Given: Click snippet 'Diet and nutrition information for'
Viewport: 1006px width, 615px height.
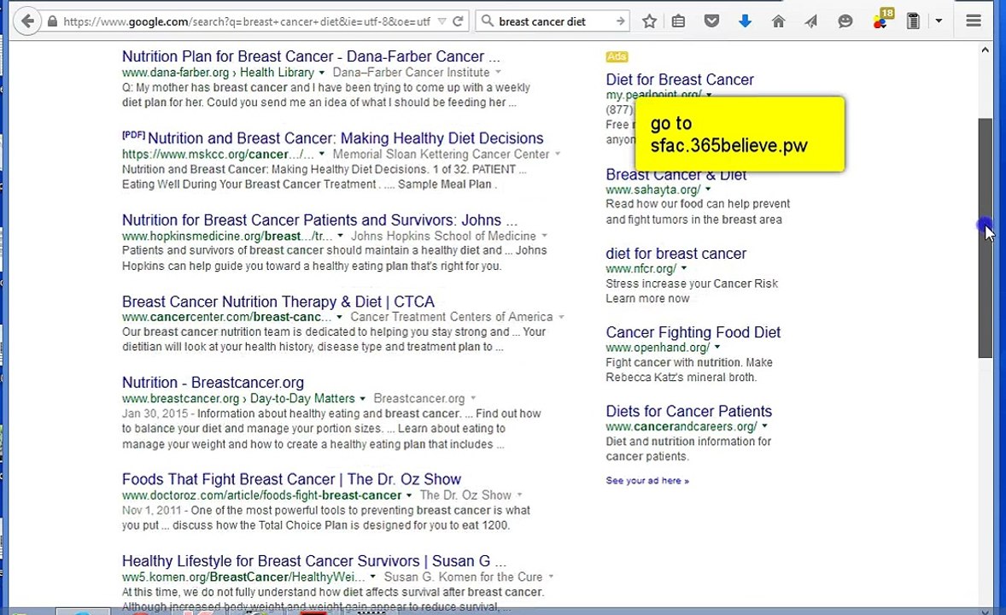Looking at the screenshot, I should pos(688,442).
